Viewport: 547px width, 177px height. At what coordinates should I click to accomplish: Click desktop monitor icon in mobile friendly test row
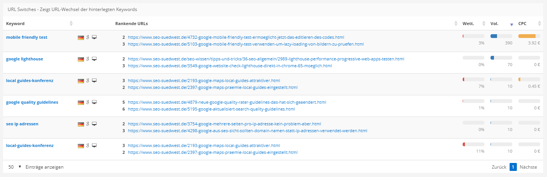pos(94,38)
